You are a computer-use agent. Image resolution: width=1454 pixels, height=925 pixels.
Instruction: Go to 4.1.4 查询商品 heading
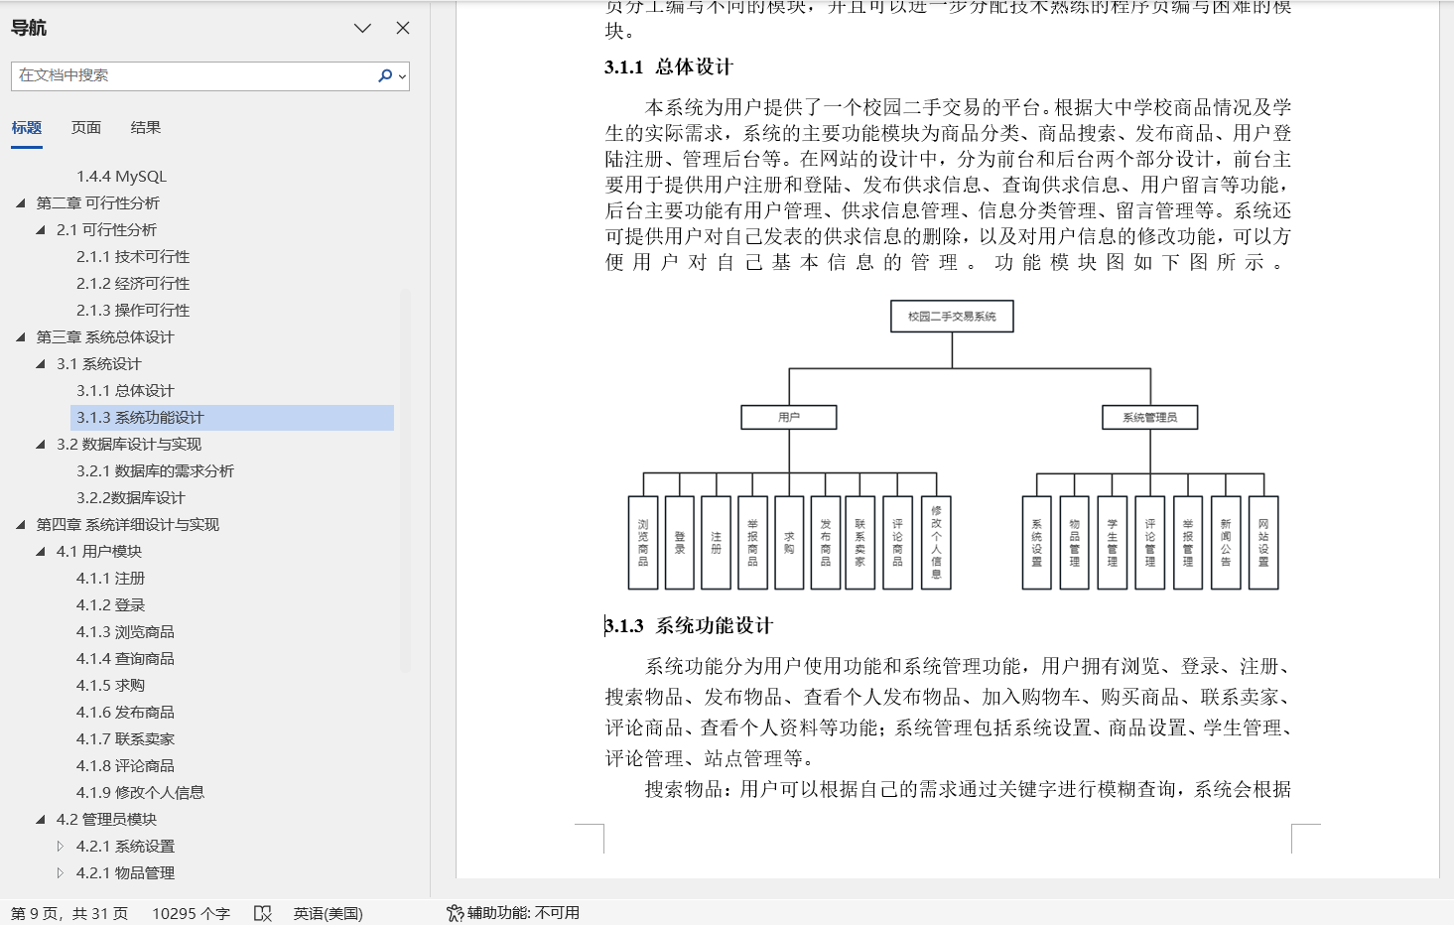pyautogui.click(x=125, y=659)
